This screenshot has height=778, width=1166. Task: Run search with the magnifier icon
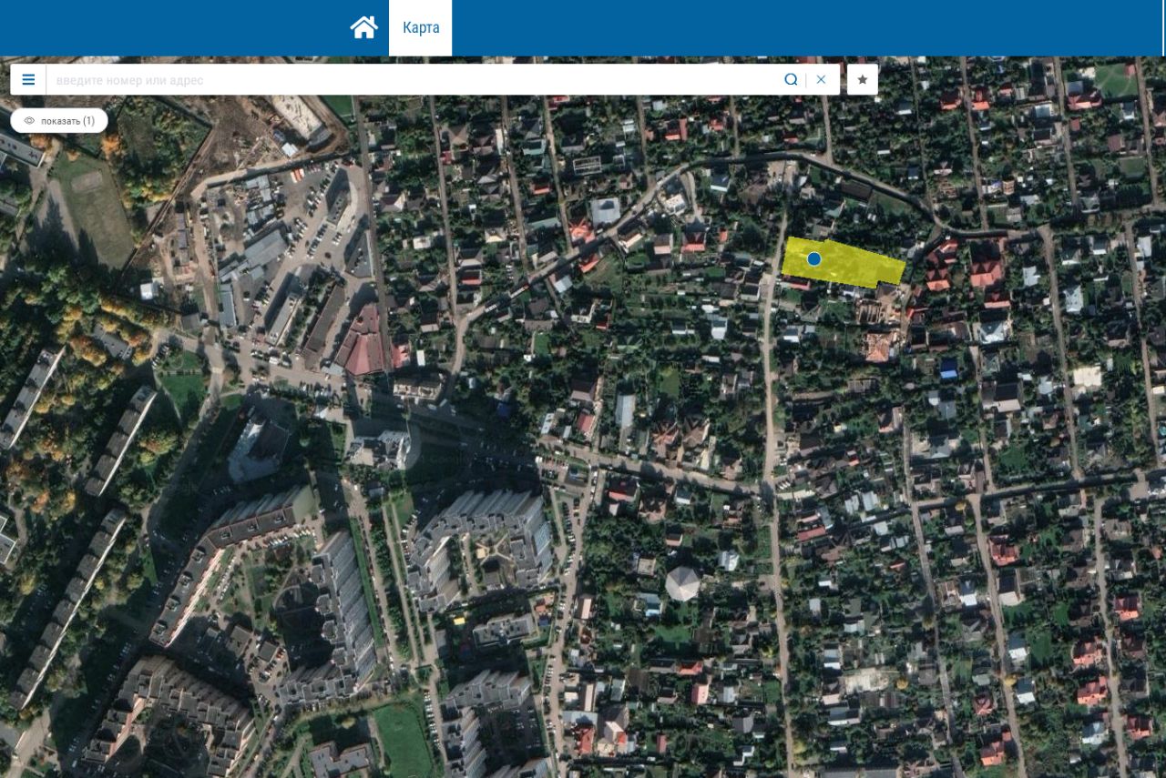791,80
